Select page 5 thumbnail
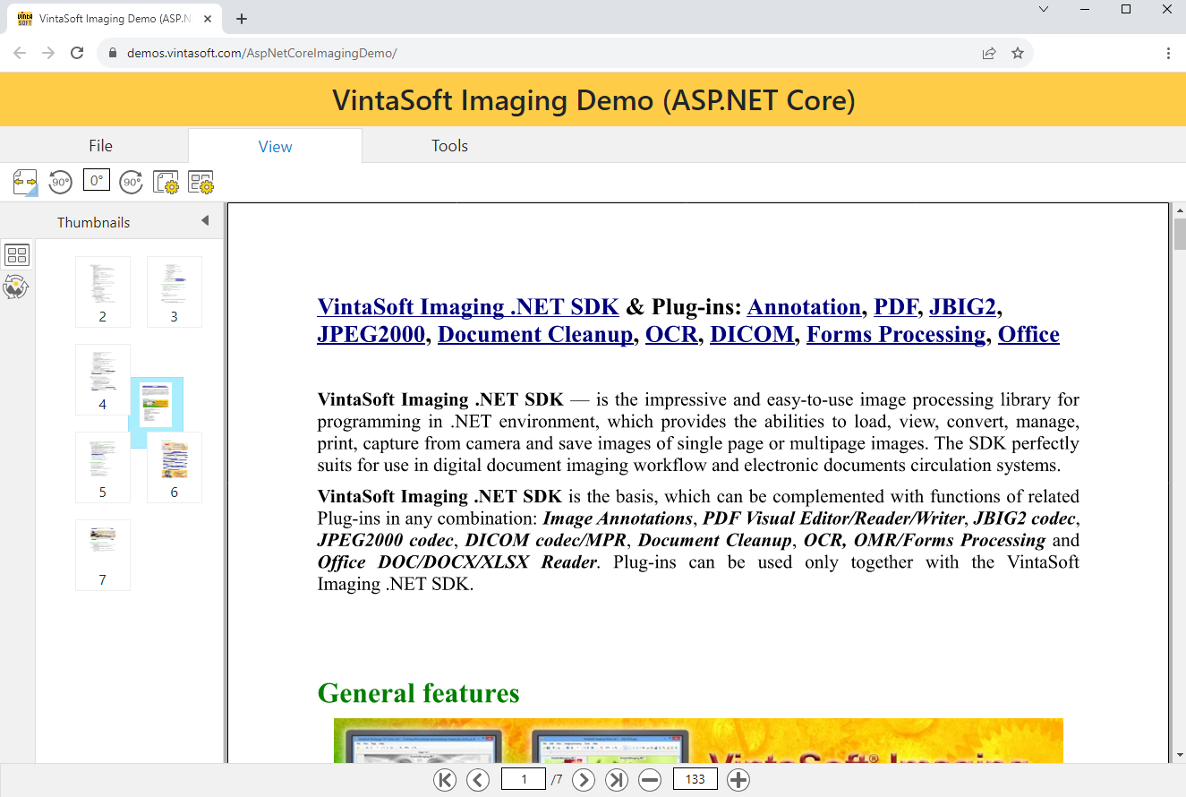The image size is (1186, 797). tap(103, 467)
